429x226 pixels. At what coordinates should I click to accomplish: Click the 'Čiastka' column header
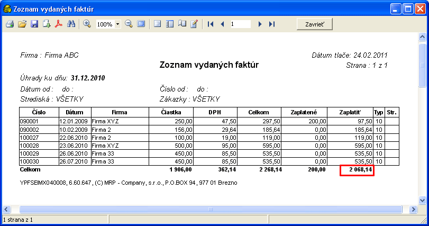(x=171, y=112)
